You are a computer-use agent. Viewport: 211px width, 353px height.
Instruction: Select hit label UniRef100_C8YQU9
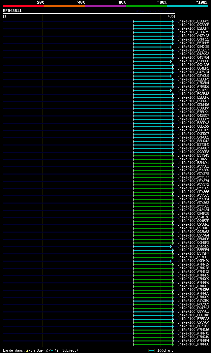pos(193,76)
